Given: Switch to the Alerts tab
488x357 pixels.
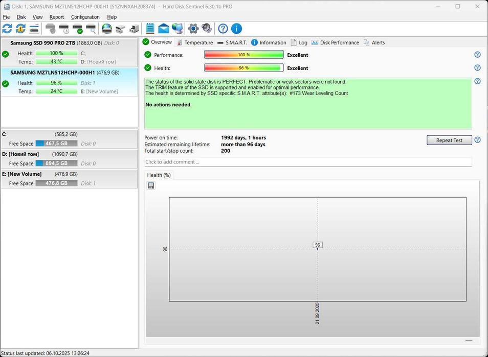Looking at the screenshot, I should (374, 42).
